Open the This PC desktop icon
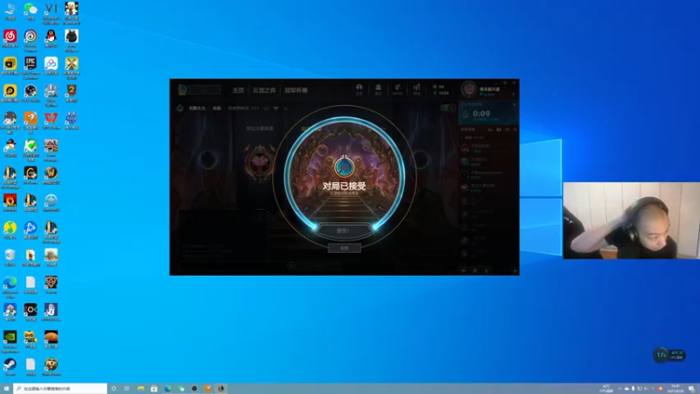The height and width of the screenshot is (394, 700). point(10,11)
